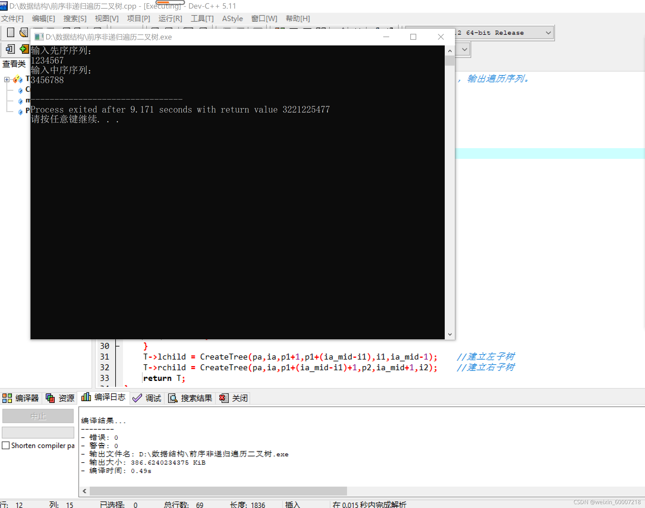
Task: Open the 编译器 panel icon tab
Action: click(20, 398)
